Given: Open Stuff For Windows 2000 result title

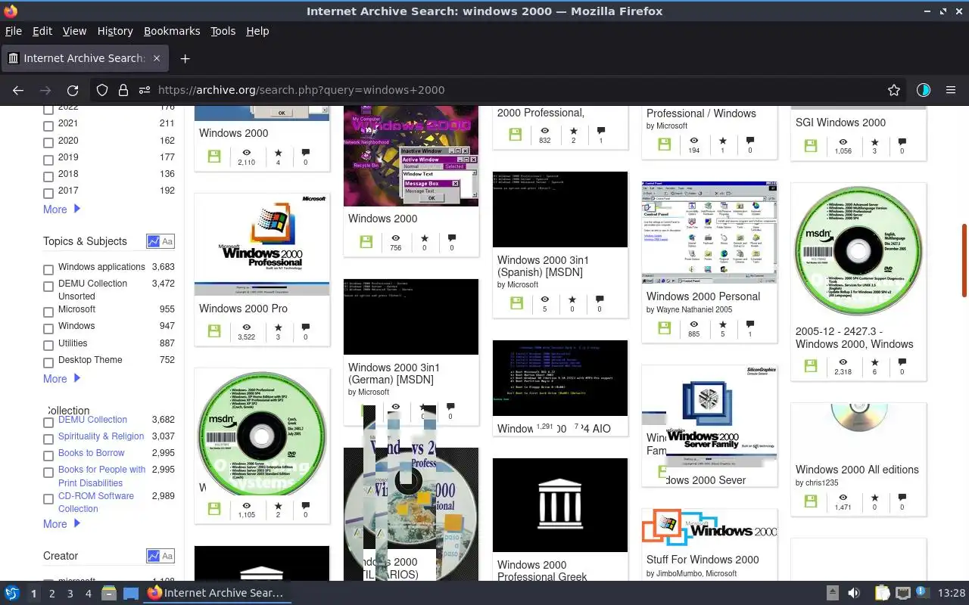Looking at the screenshot, I should [x=703, y=560].
